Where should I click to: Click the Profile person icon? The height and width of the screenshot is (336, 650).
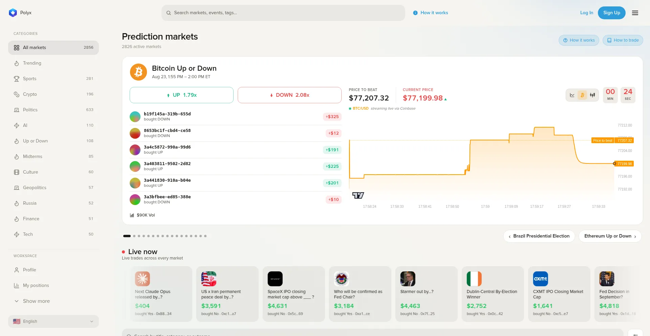(17, 270)
